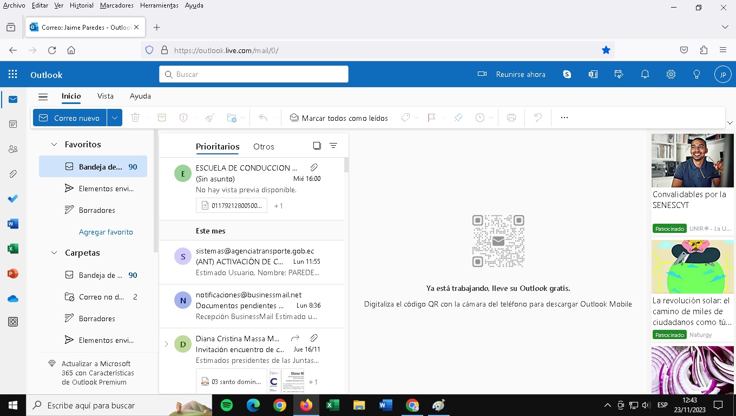This screenshot has height=416, width=736.
Task: Open the Vista ribbon tab
Action: click(106, 96)
